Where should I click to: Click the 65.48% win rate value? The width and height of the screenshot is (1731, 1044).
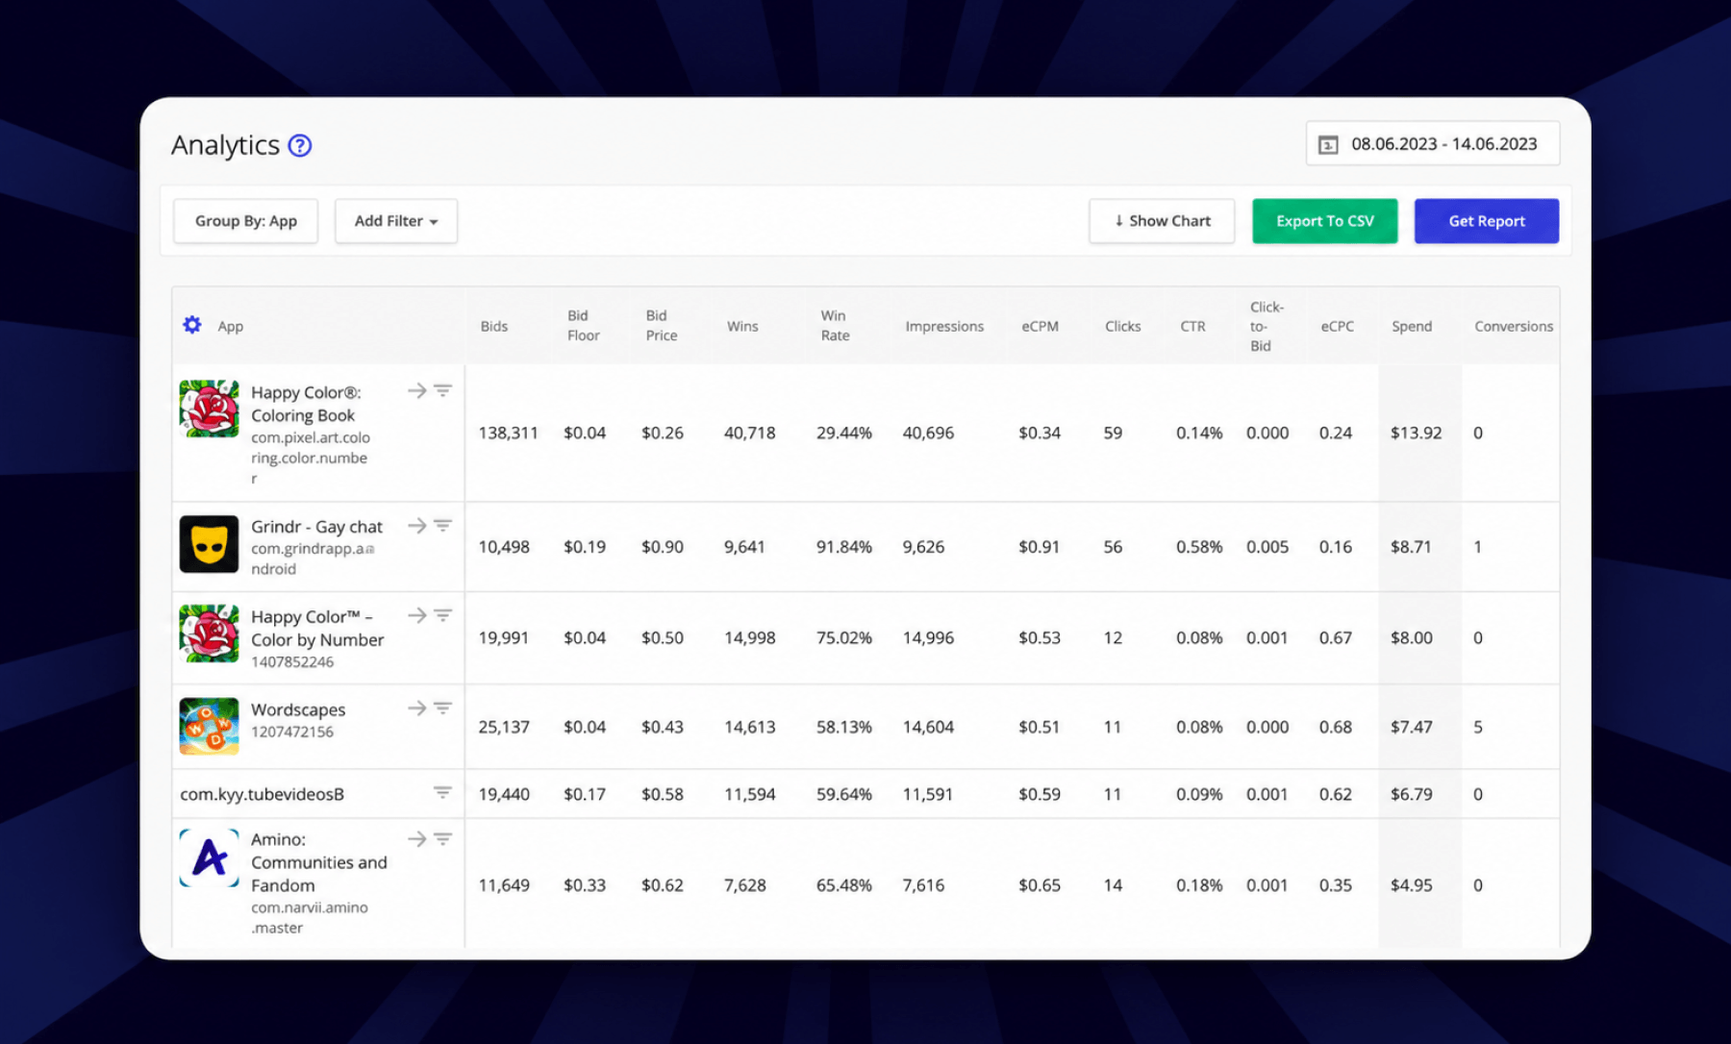point(843,884)
